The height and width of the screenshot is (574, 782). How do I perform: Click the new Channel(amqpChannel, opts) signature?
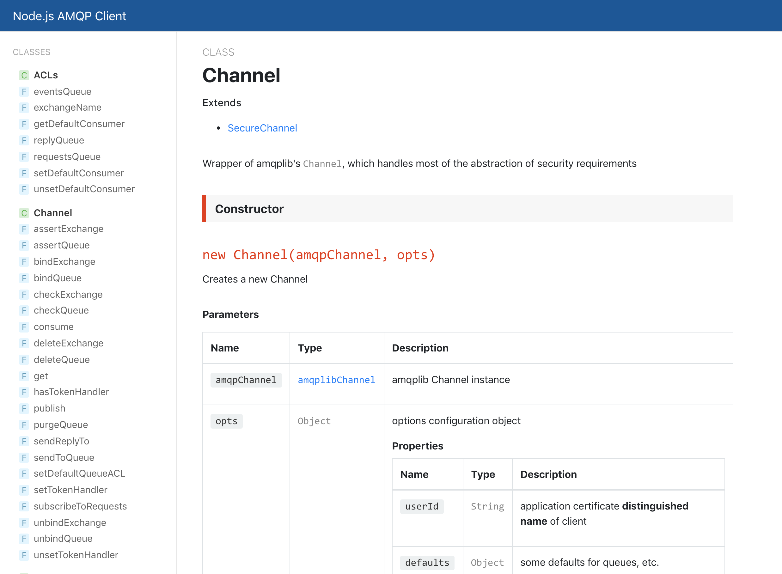pos(319,255)
